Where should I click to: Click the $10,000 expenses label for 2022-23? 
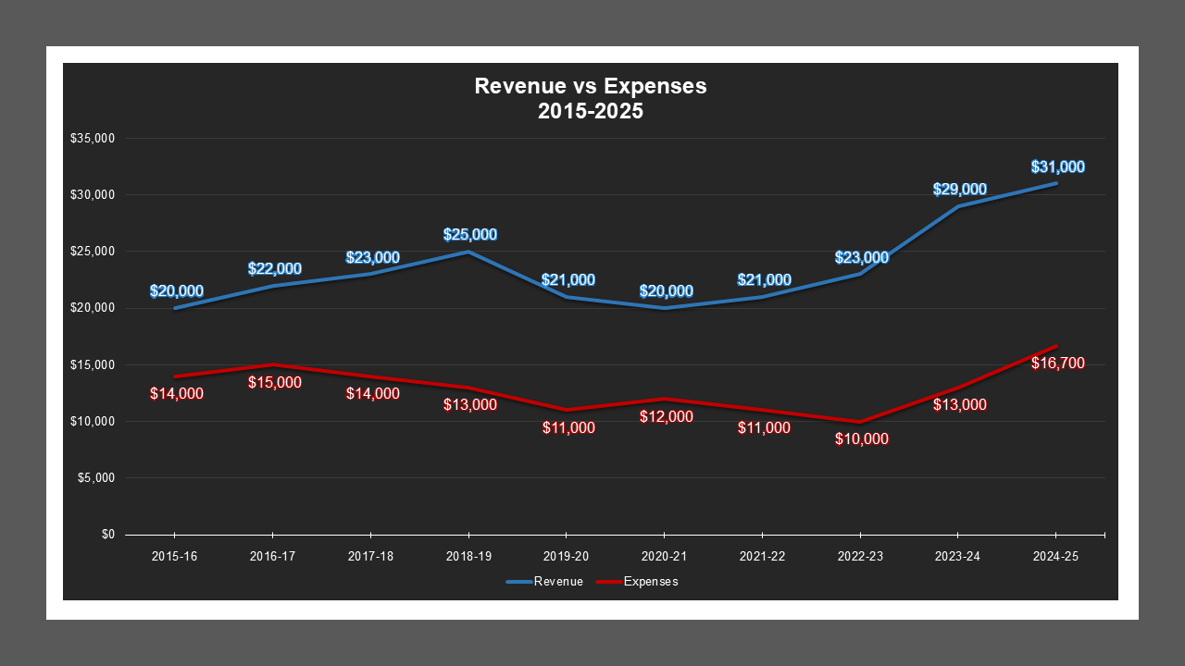click(x=860, y=439)
